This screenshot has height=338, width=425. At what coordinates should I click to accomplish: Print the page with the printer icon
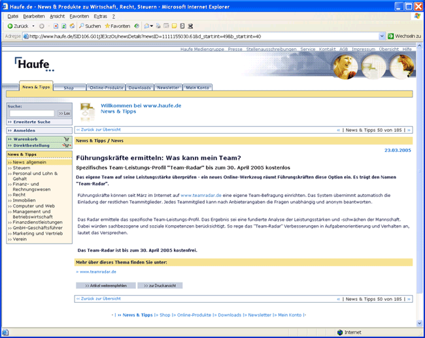point(158,26)
